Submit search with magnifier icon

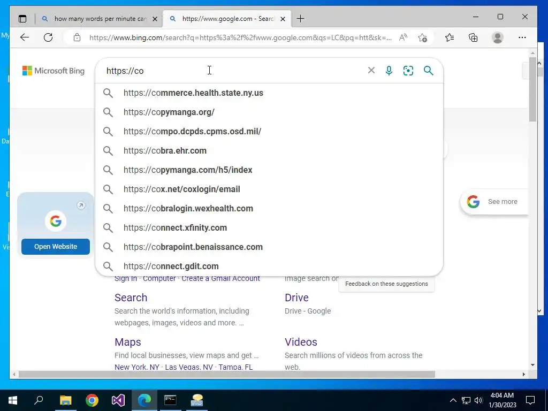(x=429, y=71)
